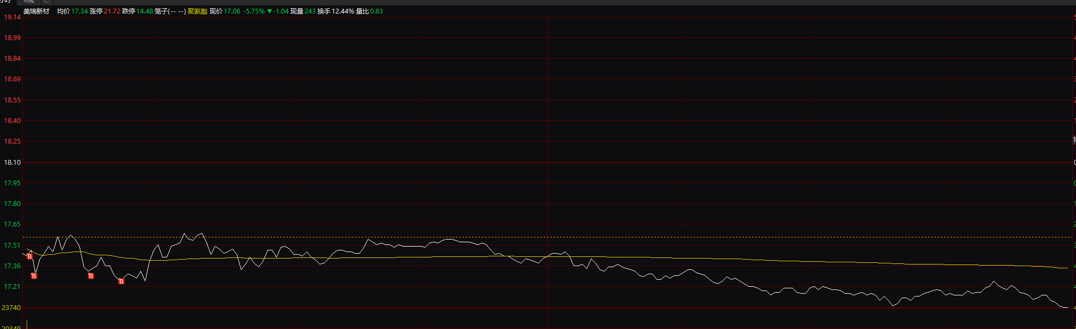Click the 跌停 price 14.48
The width and height of the screenshot is (1076, 329).
click(x=145, y=11)
